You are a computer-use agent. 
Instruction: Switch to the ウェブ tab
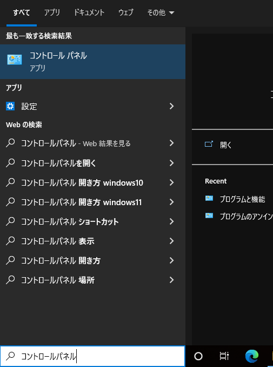click(126, 12)
